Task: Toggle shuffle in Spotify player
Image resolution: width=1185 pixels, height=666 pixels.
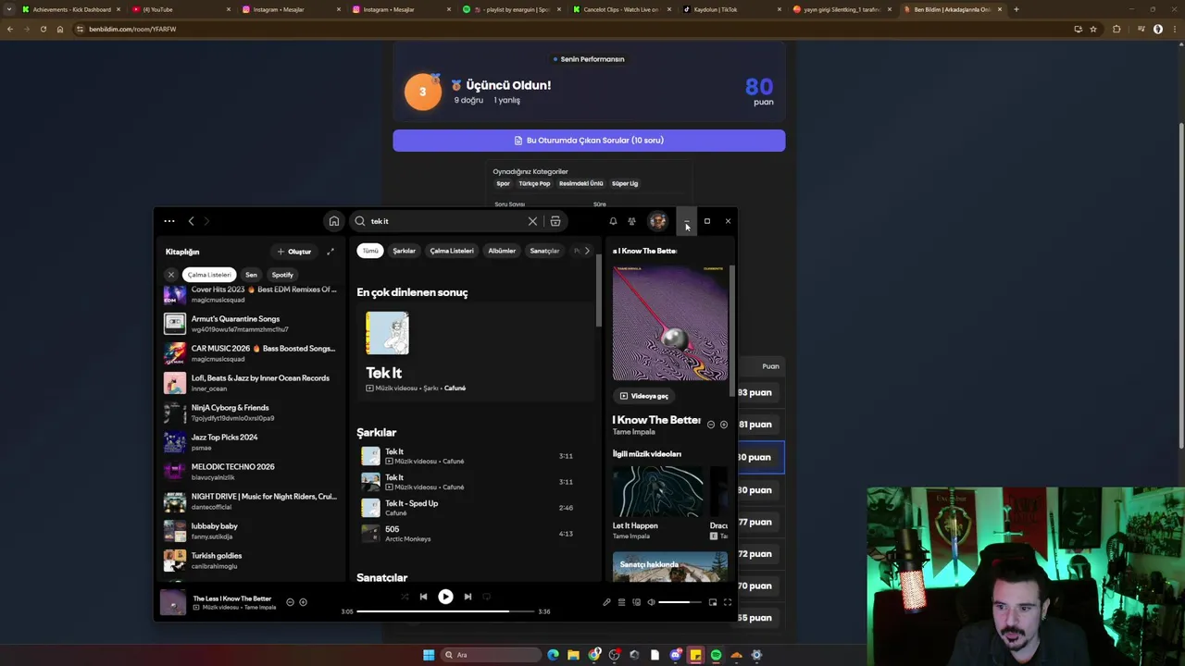Action: tap(405, 597)
